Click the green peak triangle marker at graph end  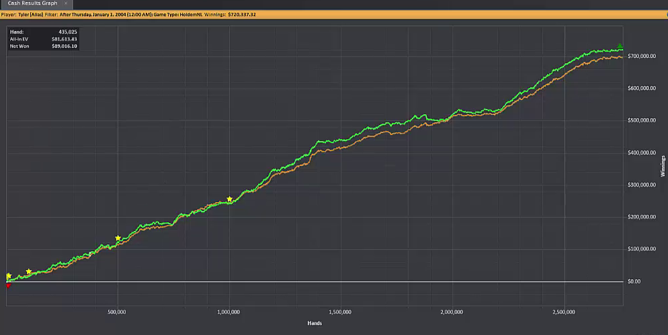620,46
